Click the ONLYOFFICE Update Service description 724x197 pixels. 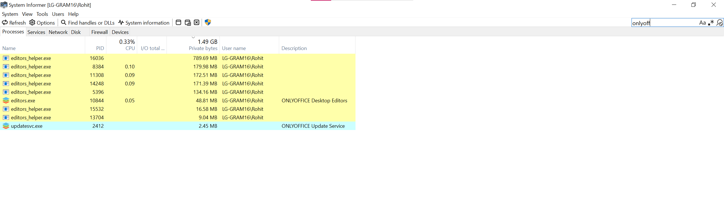(x=313, y=126)
